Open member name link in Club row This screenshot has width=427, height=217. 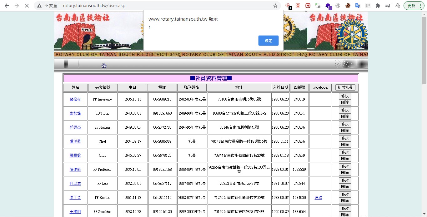(x=75, y=155)
